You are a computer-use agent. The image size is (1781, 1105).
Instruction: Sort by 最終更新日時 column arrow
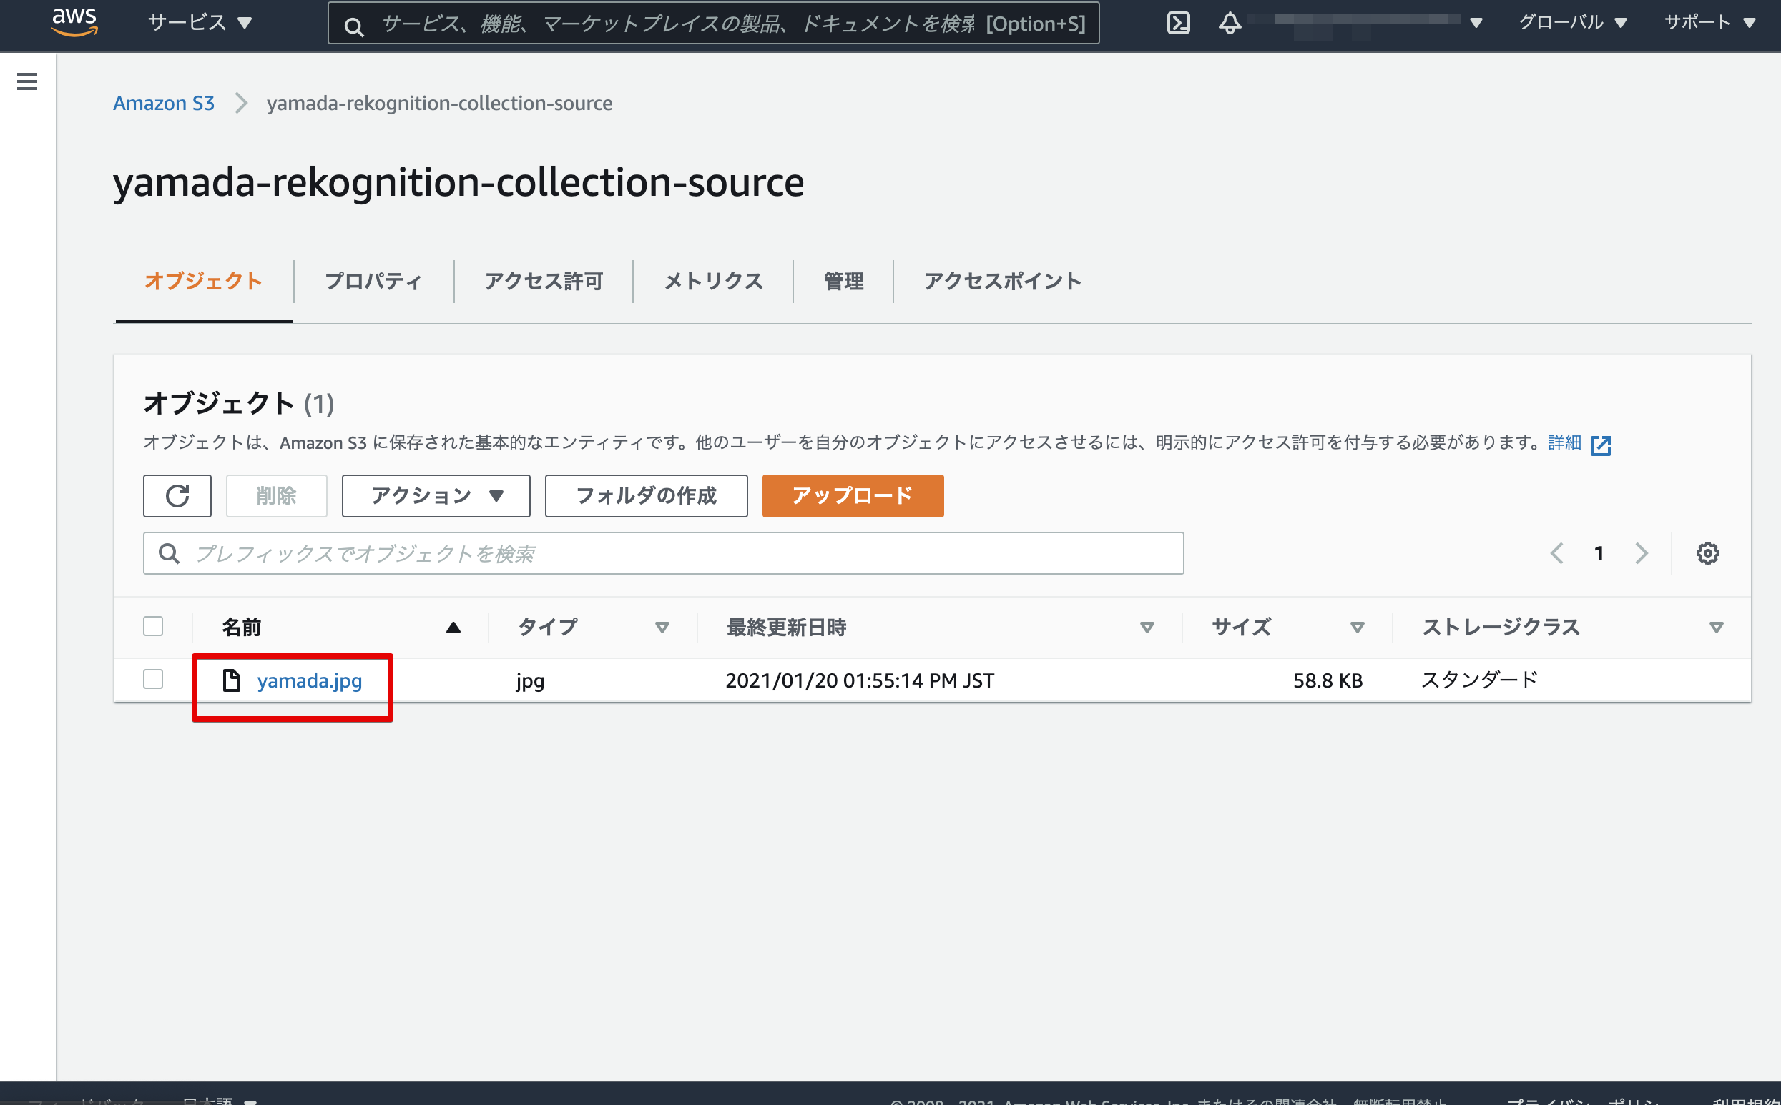pos(1147,627)
